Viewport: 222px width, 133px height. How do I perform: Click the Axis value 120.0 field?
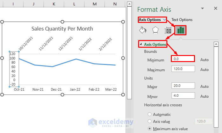(x=204, y=121)
